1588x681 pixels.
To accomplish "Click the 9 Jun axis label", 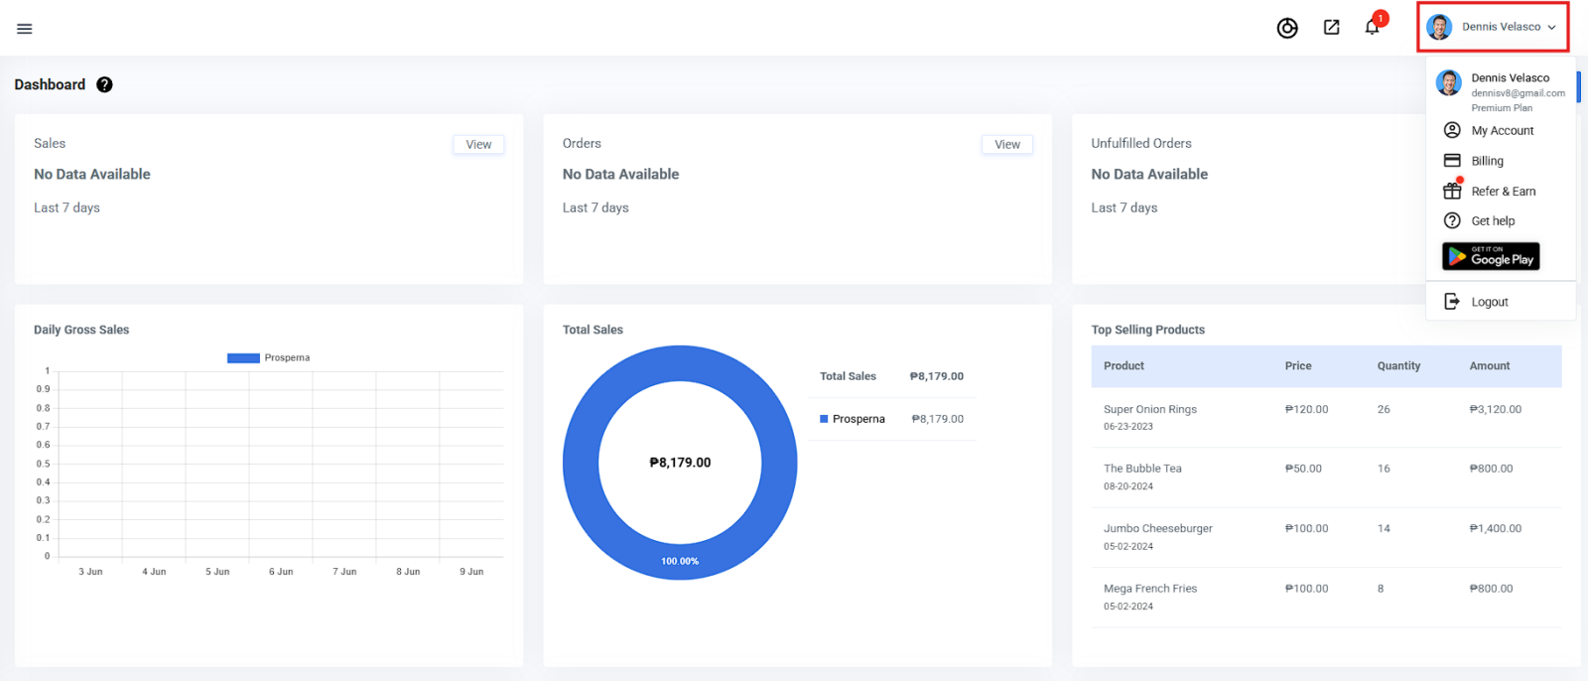I will 471,572.
